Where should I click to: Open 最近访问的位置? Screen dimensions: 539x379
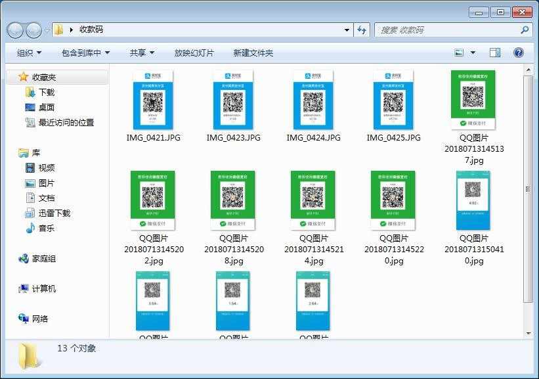66,123
